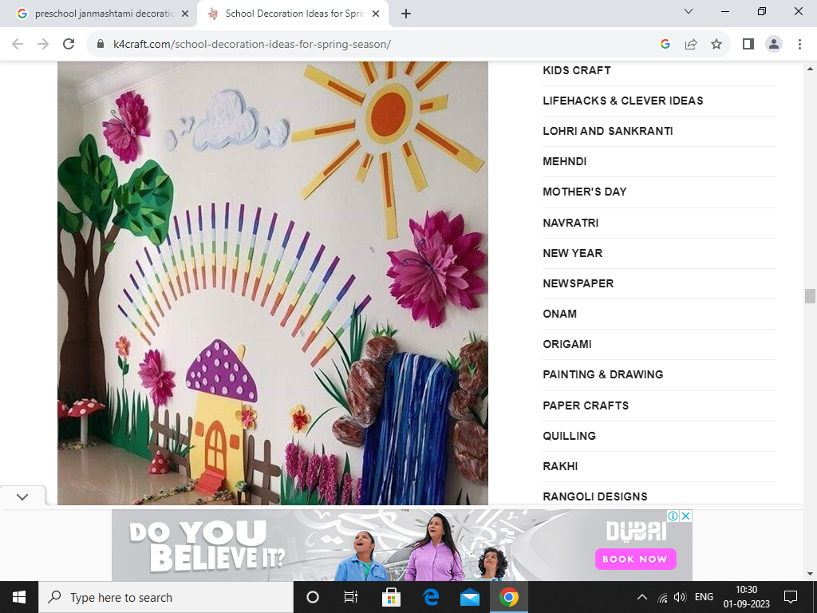Open the ORIGAMI category link
The height and width of the screenshot is (613, 817).
point(566,344)
